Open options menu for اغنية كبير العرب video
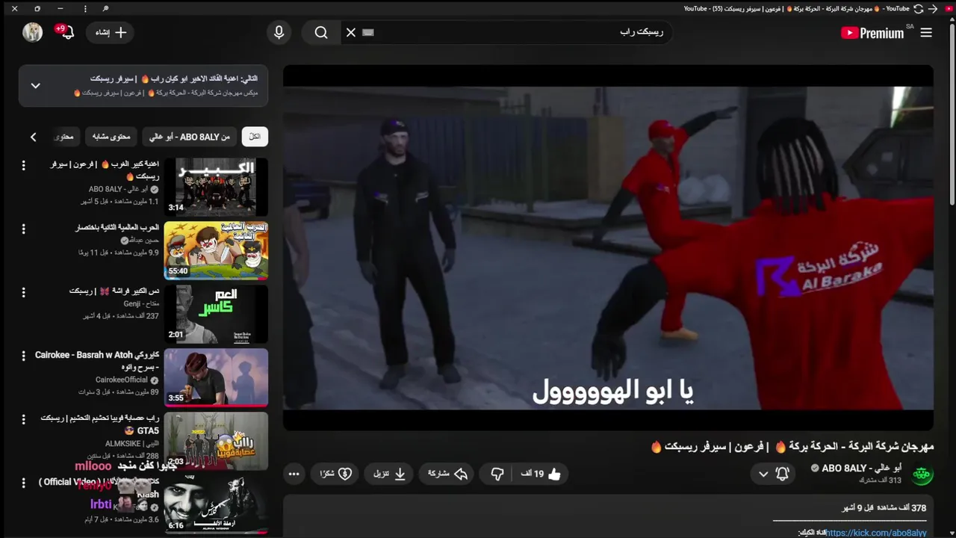This screenshot has height=538, width=956. tap(23, 165)
